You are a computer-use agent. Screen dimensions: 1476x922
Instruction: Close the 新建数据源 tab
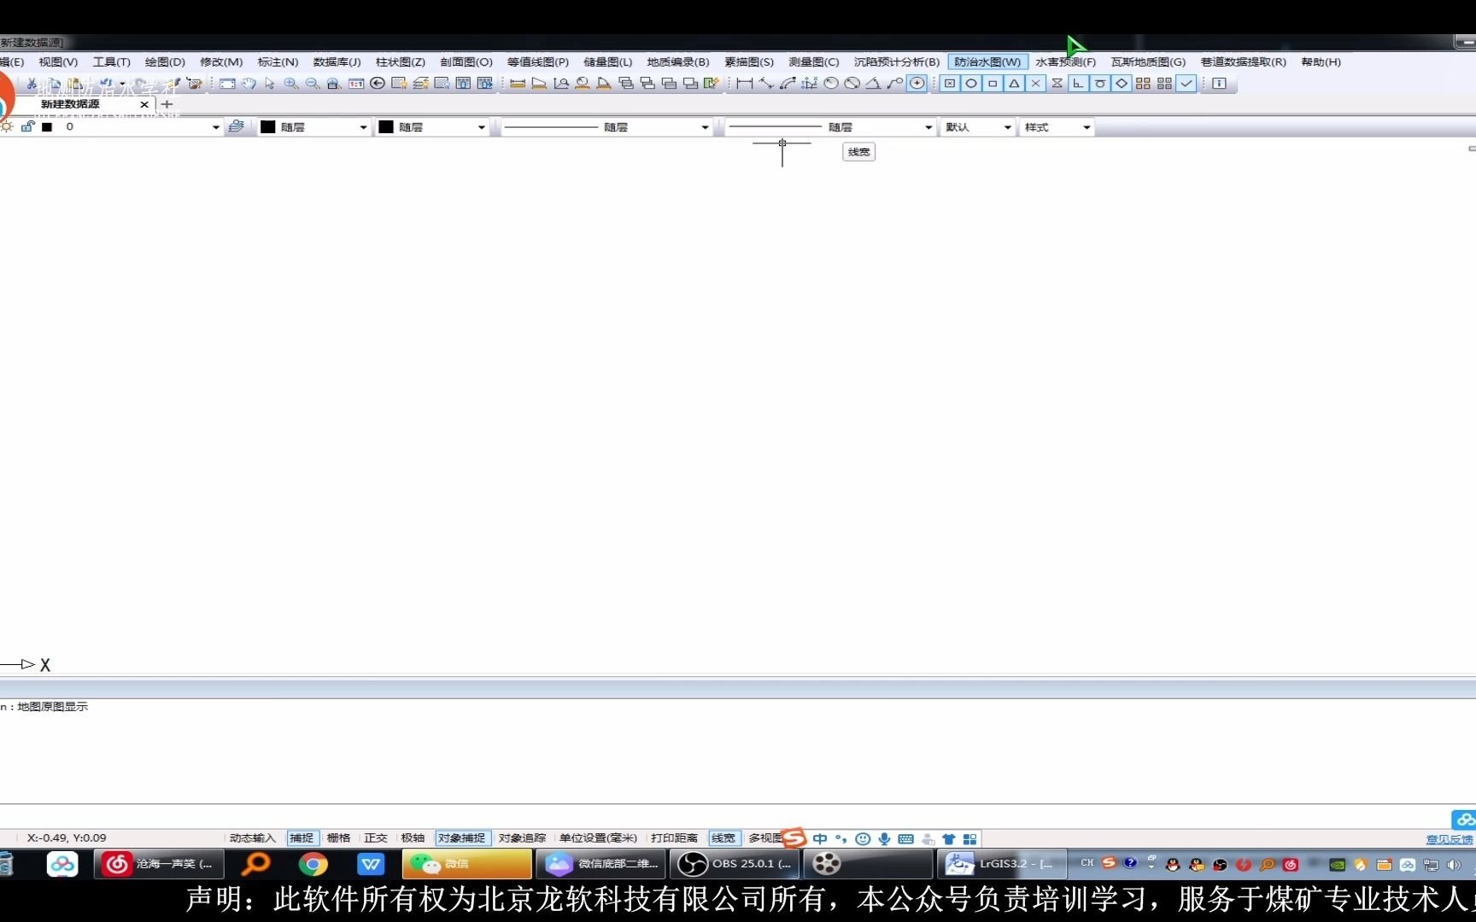tap(144, 104)
